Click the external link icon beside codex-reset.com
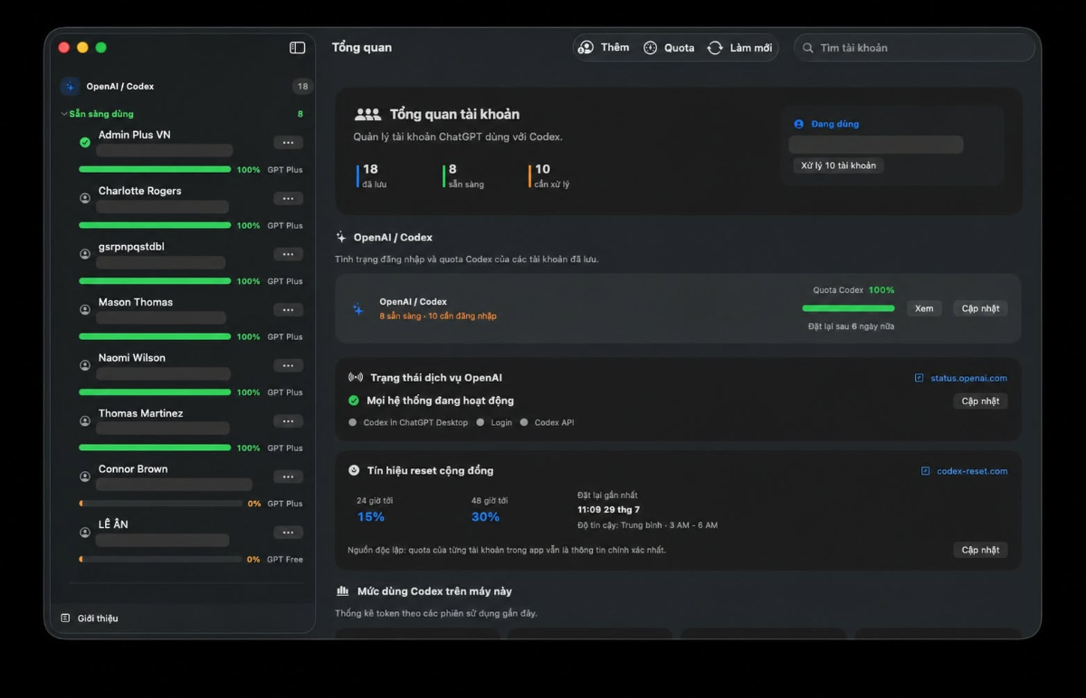This screenshot has height=698, width=1086. [x=926, y=471]
